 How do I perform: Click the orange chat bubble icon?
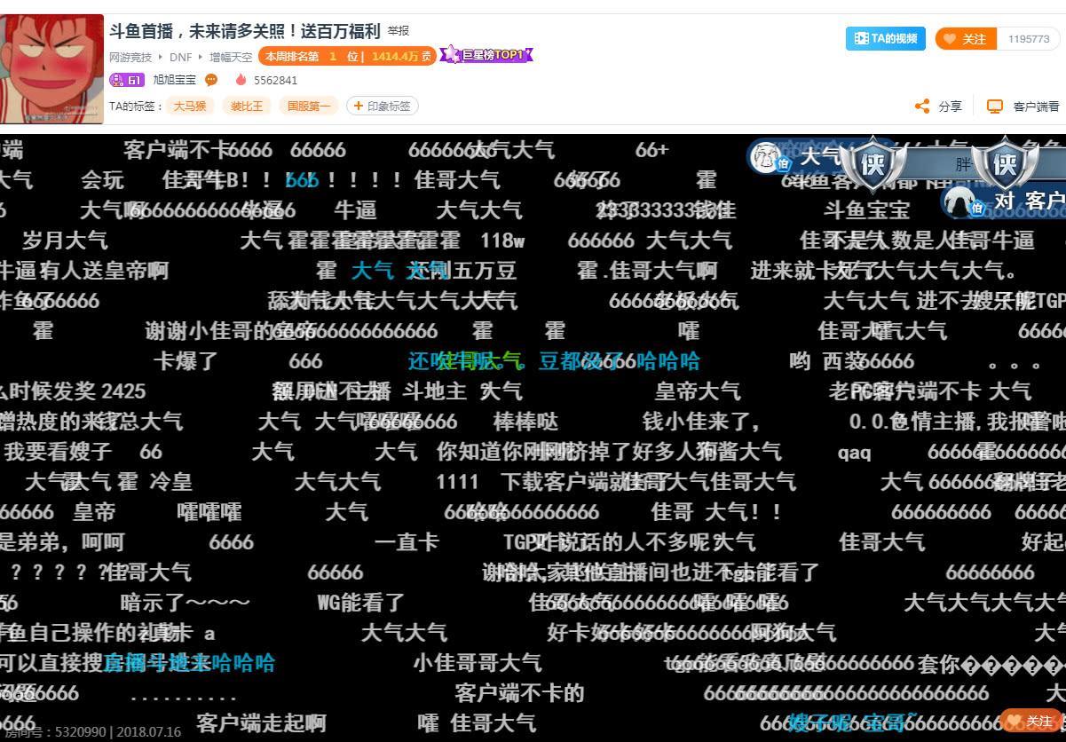(x=211, y=80)
